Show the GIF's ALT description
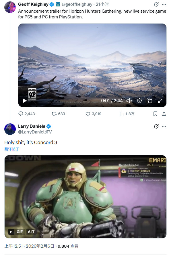This screenshot has width=171, height=256. tap(31, 232)
